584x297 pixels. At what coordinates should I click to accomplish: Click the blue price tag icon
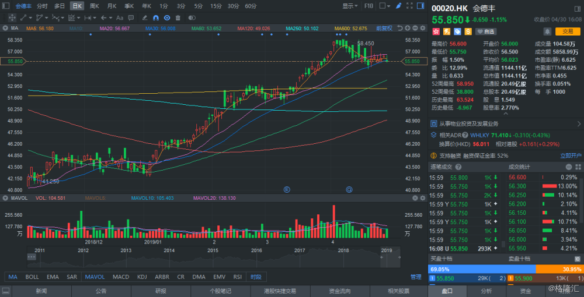[x=457, y=31]
